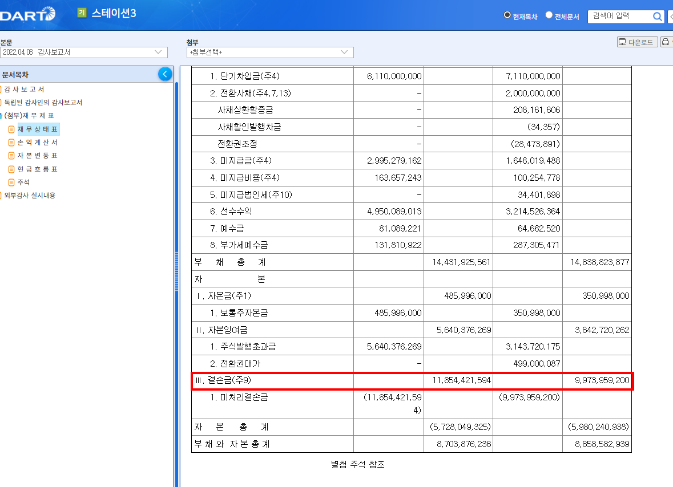The width and height of the screenshot is (673, 487).
Task: Click the value 11,854,421,594 in 결손금 row
Action: click(x=461, y=380)
